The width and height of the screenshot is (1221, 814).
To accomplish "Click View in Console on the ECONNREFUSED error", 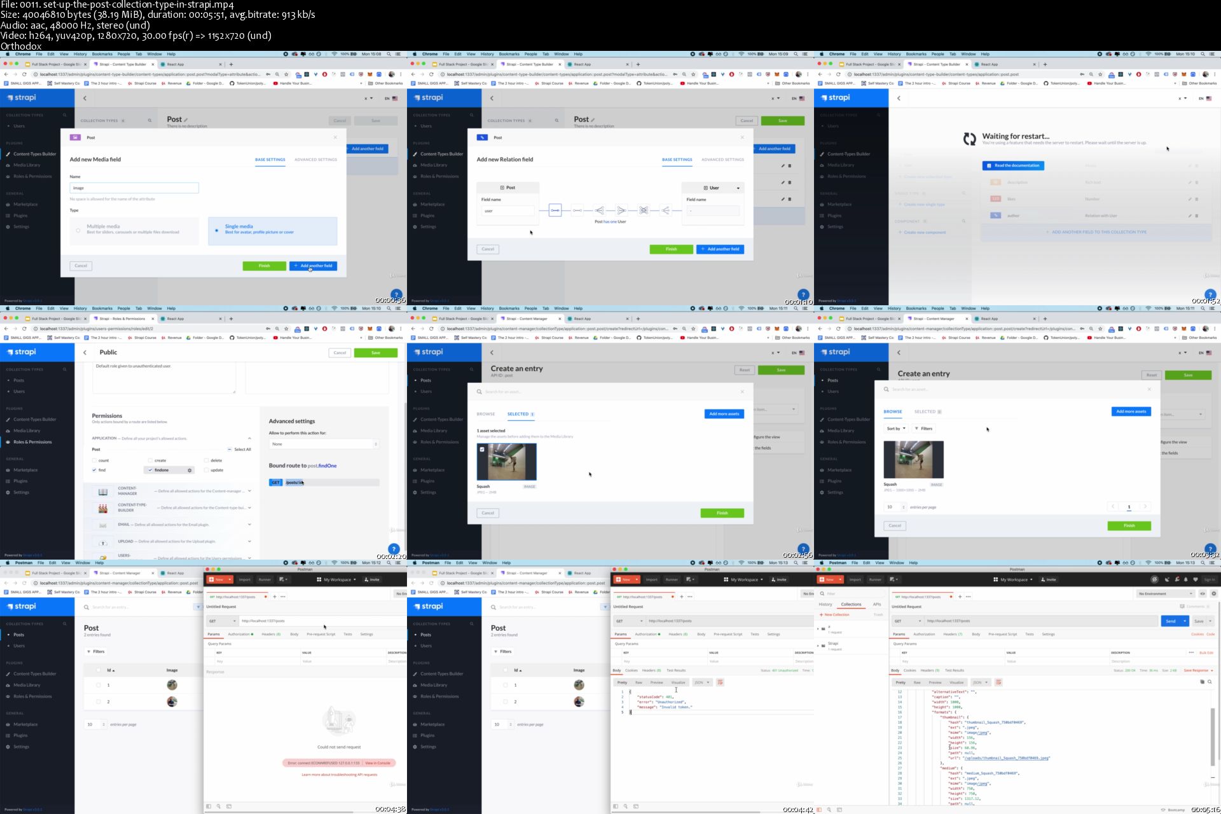I will [378, 763].
